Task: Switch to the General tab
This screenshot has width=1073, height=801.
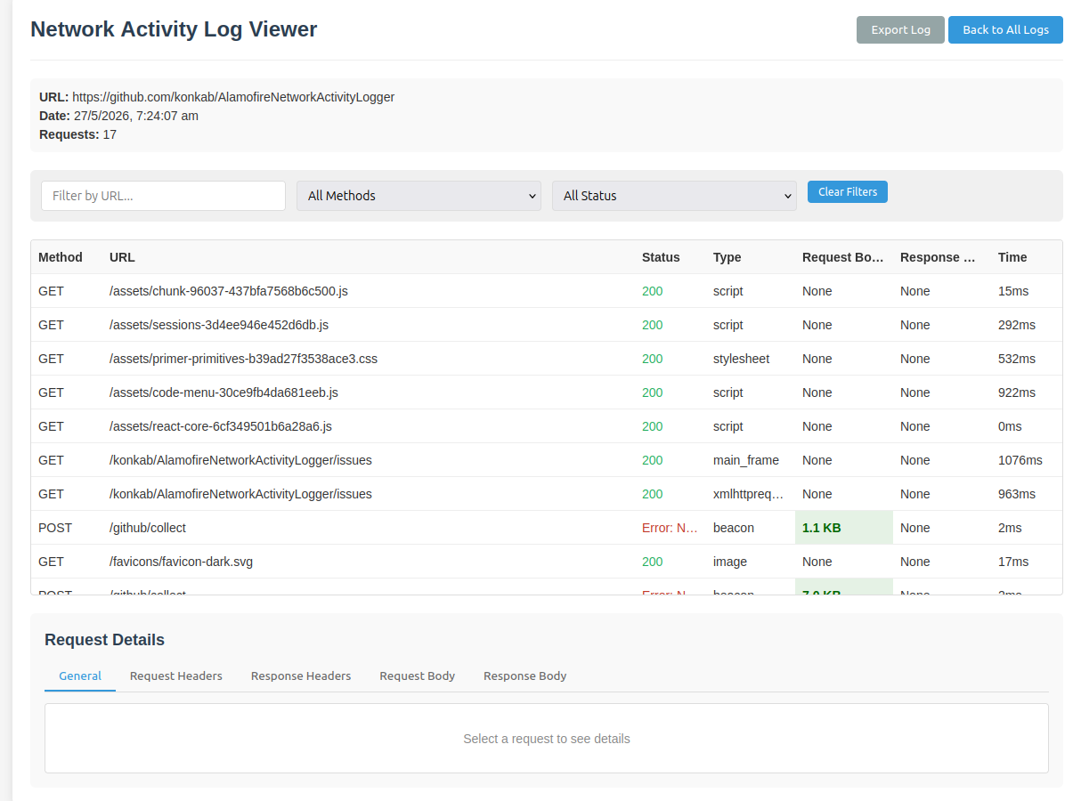Action: [x=80, y=676]
